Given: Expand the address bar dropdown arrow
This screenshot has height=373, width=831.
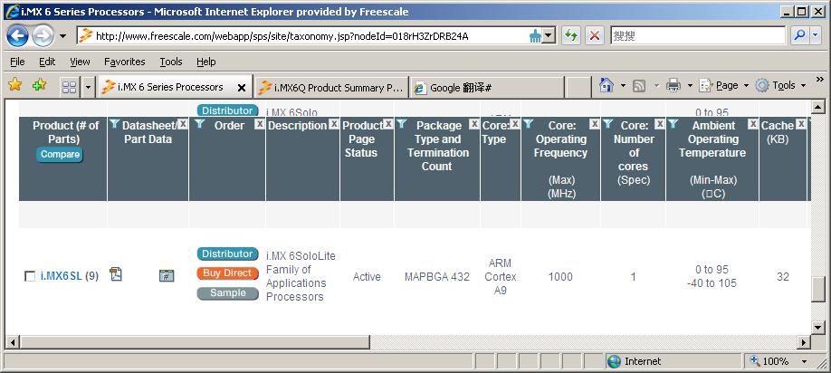Looking at the screenshot, I should [549, 36].
